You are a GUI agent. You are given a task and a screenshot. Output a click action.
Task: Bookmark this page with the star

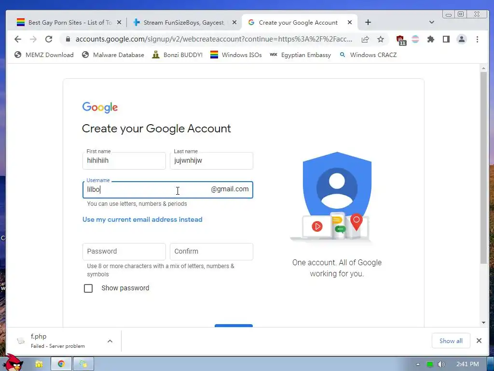click(381, 39)
